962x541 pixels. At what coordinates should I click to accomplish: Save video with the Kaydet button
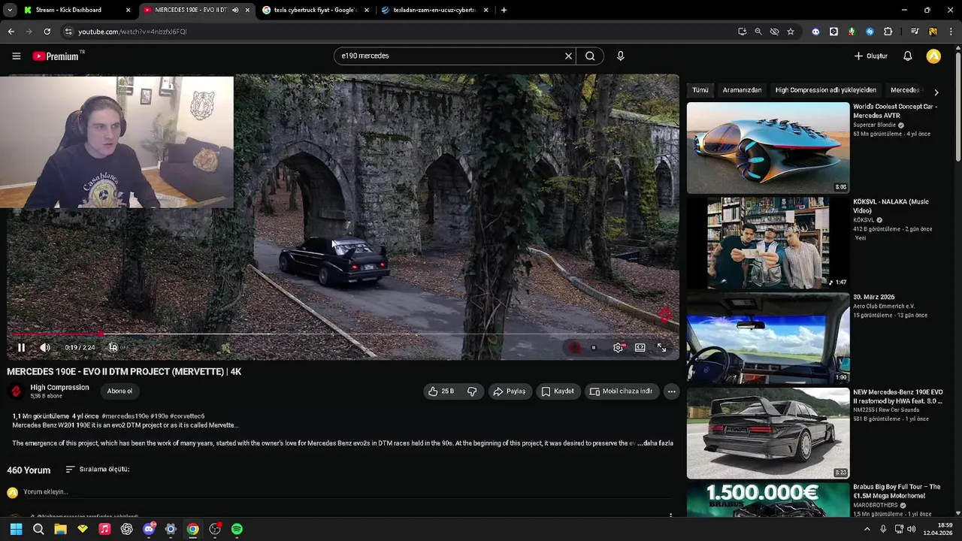[x=558, y=391]
